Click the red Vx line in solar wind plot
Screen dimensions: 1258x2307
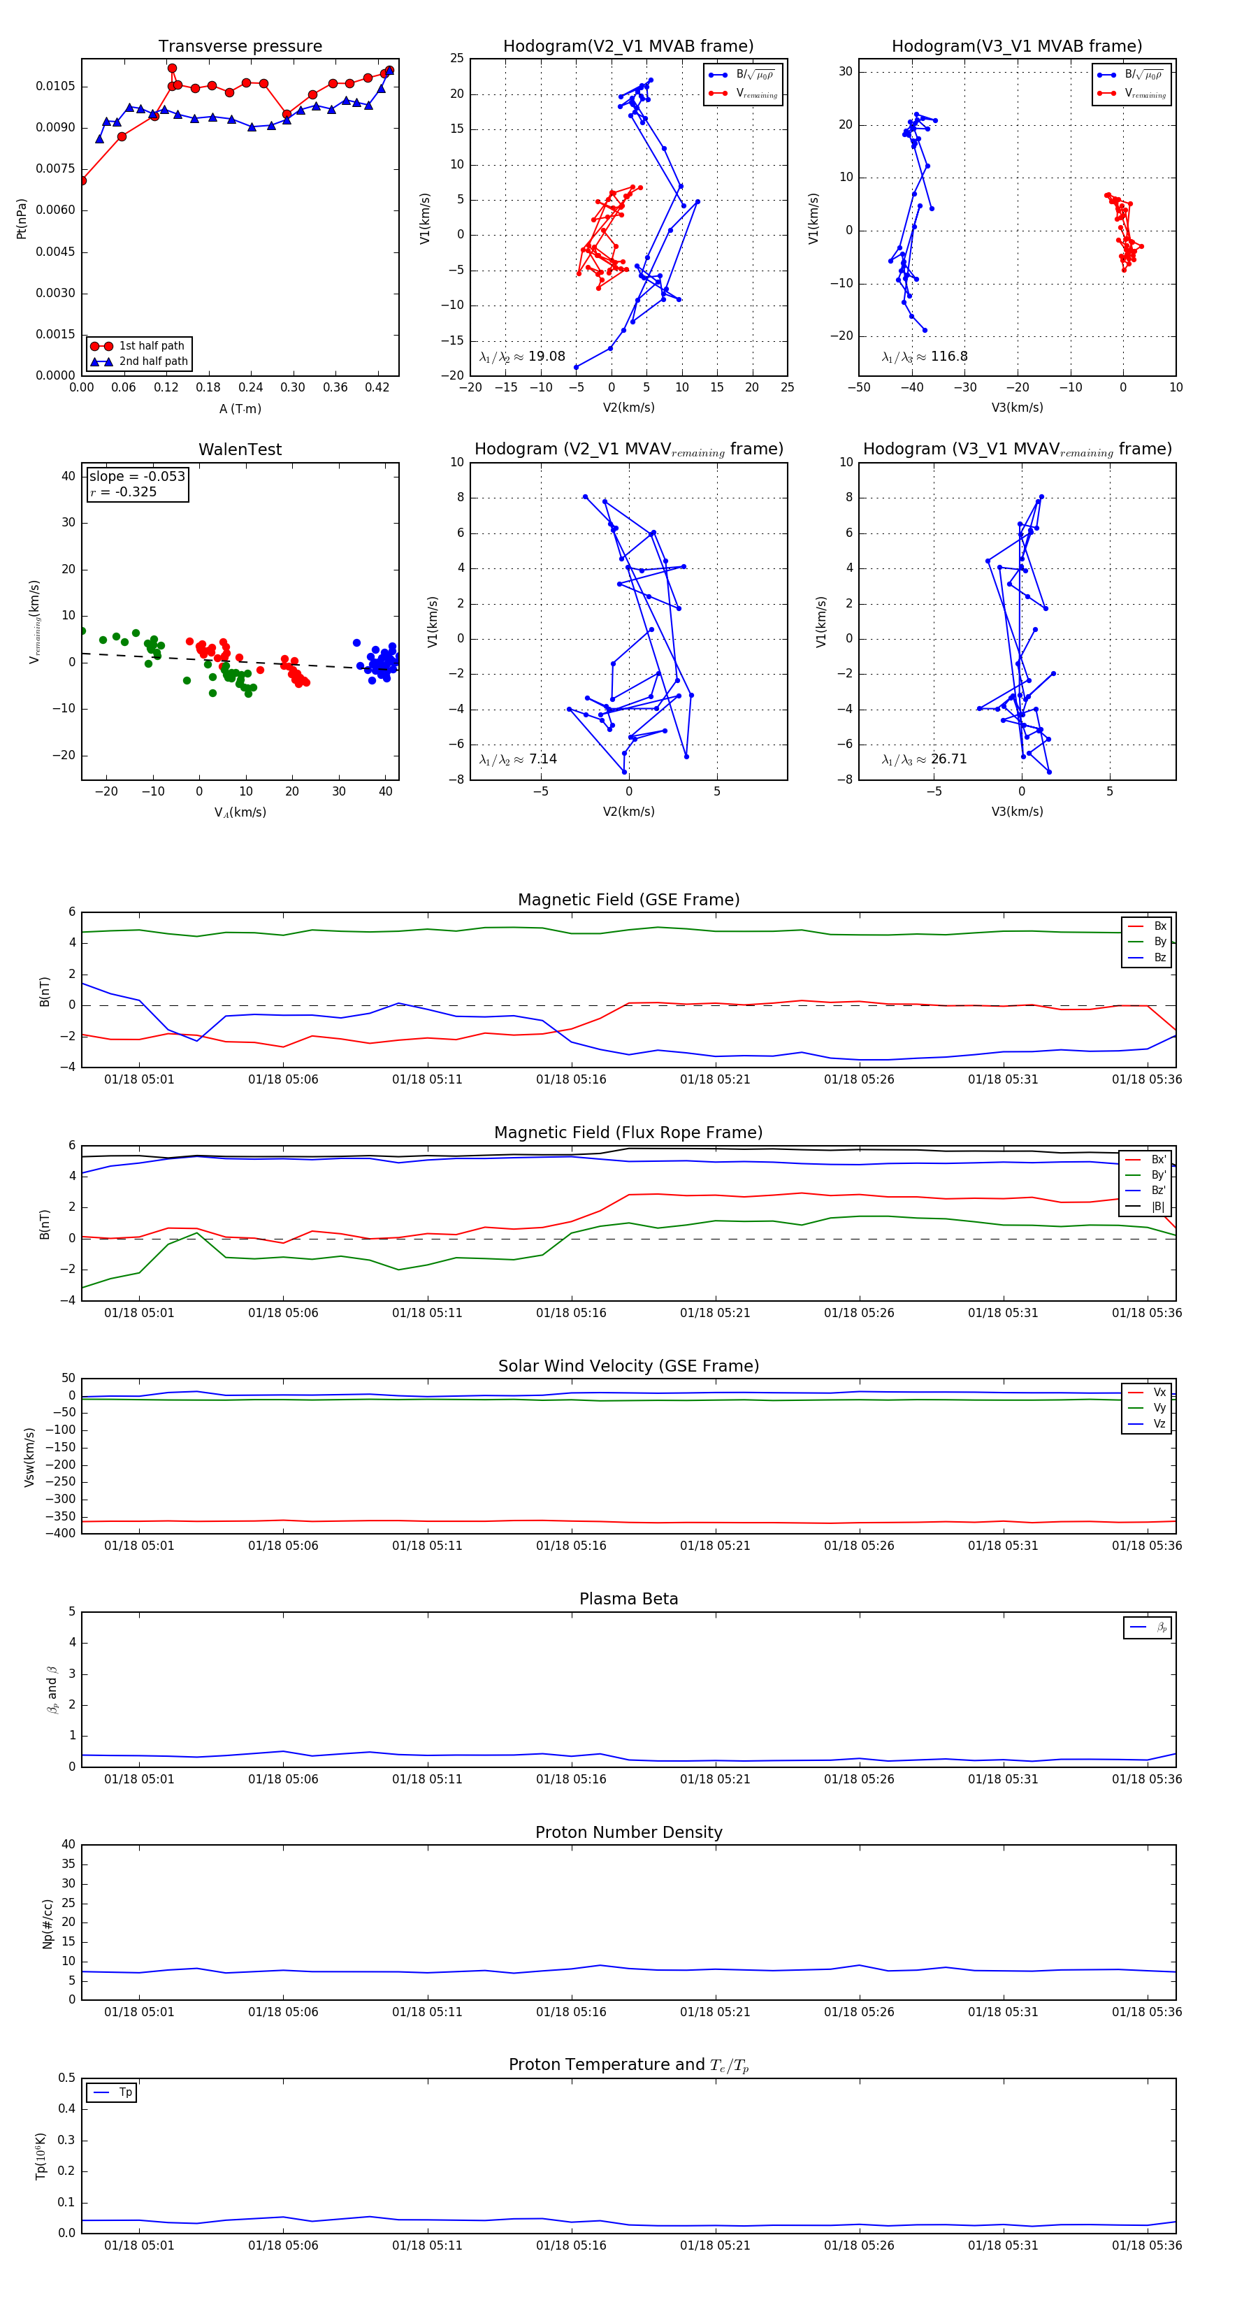[x=627, y=1522]
